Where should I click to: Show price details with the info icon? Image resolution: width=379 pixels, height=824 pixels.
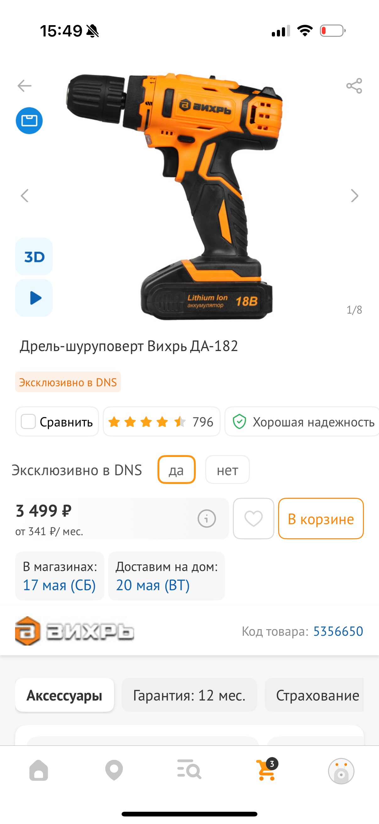206,519
